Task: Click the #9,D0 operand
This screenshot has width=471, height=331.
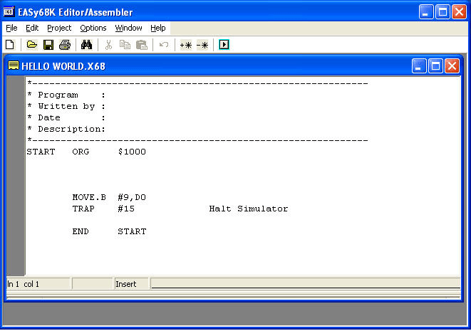Action: 132,197
